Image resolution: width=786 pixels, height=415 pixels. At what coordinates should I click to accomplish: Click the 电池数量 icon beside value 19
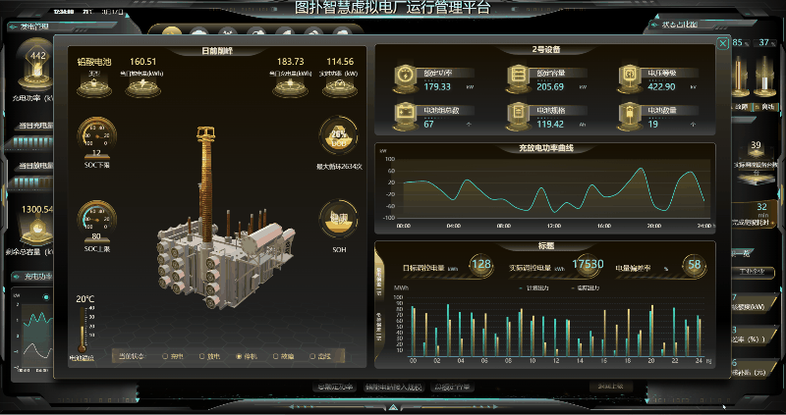click(629, 116)
